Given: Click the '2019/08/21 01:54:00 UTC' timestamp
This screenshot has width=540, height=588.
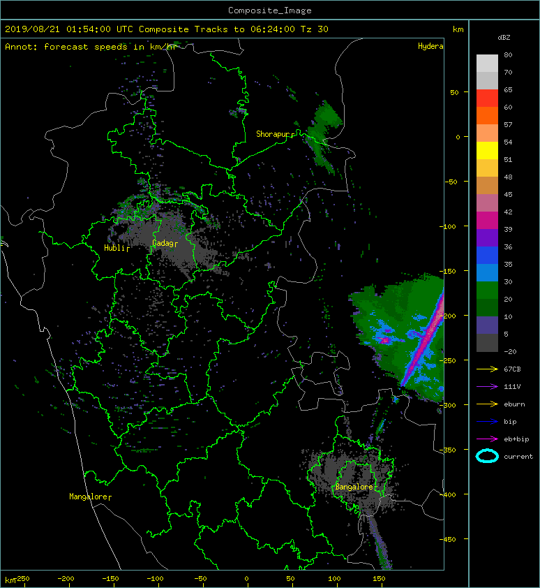Looking at the screenshot, I should (69, 29).
